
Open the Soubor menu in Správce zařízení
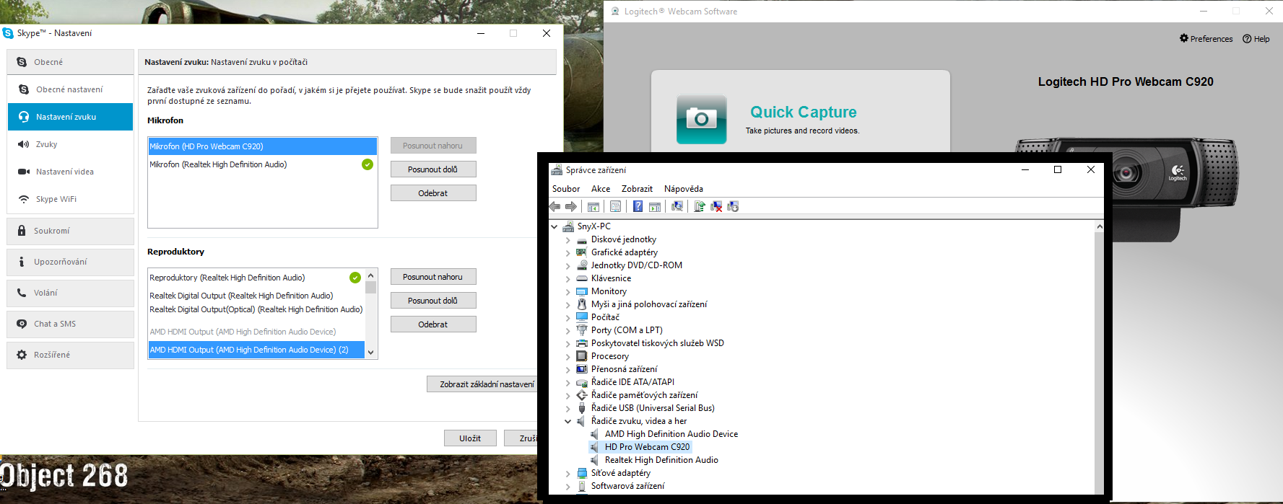[566, 189]
